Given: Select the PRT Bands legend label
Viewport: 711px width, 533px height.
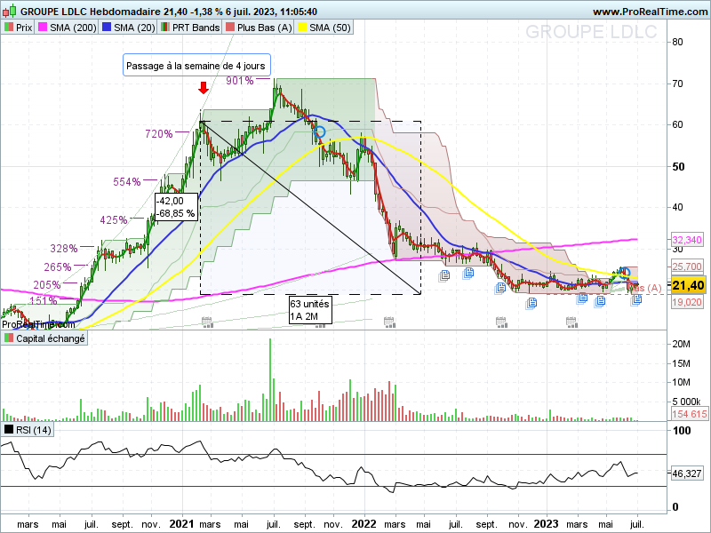Looking at the screenshot, I should coord(196,28).
